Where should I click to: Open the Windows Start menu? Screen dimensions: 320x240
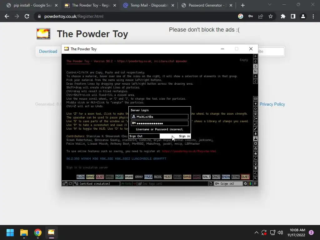pos(10,232)
